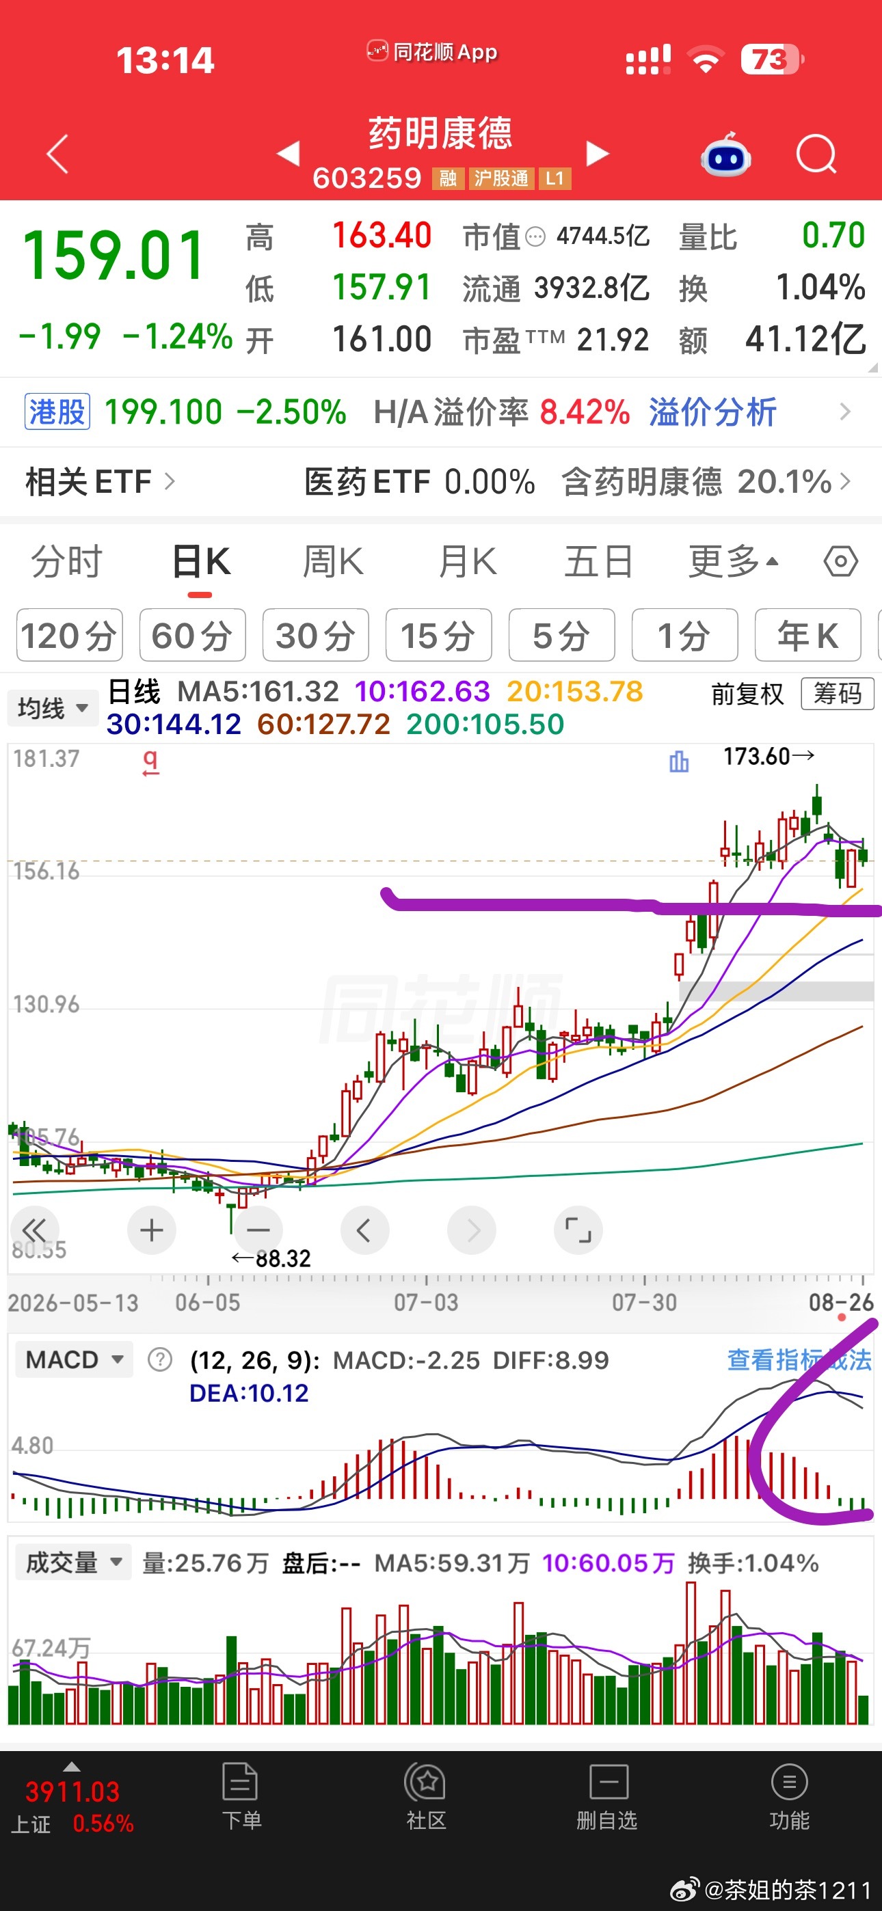This screenshot has height=1911, width=882.
Task: Go to previous stock with left triangle
Action: [x=288, y=154]
